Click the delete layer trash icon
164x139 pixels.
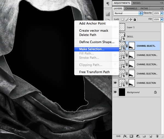[157, 136]
